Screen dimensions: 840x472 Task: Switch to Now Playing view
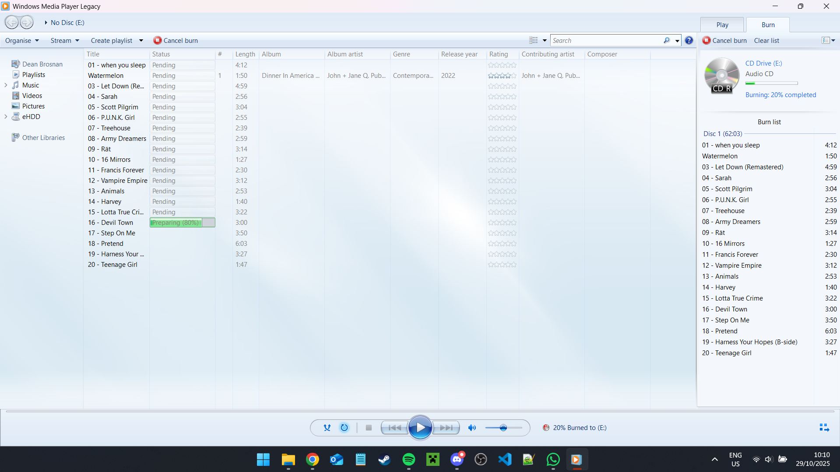pyautogui.click(x=824, y=428)
